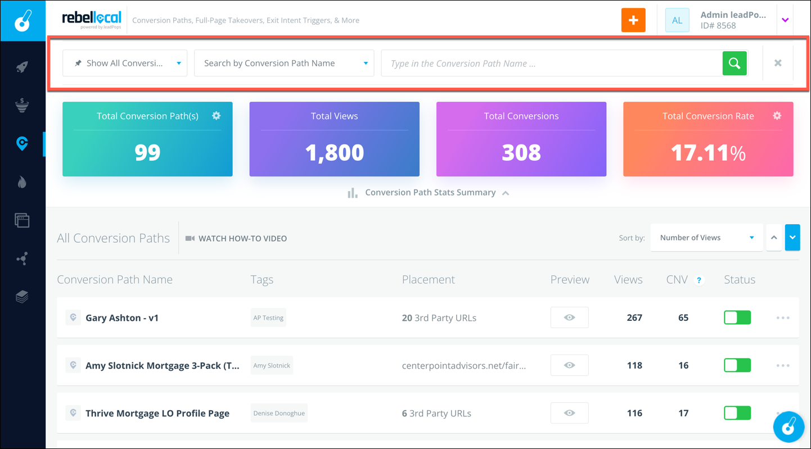The height and width of the screenshot is (449, 811).
Task: Preview Amy Slotnick Mortgage with eye button
Action: pos(570,365)
